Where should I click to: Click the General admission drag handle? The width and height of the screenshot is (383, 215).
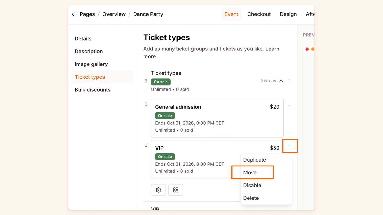[146, 104]
